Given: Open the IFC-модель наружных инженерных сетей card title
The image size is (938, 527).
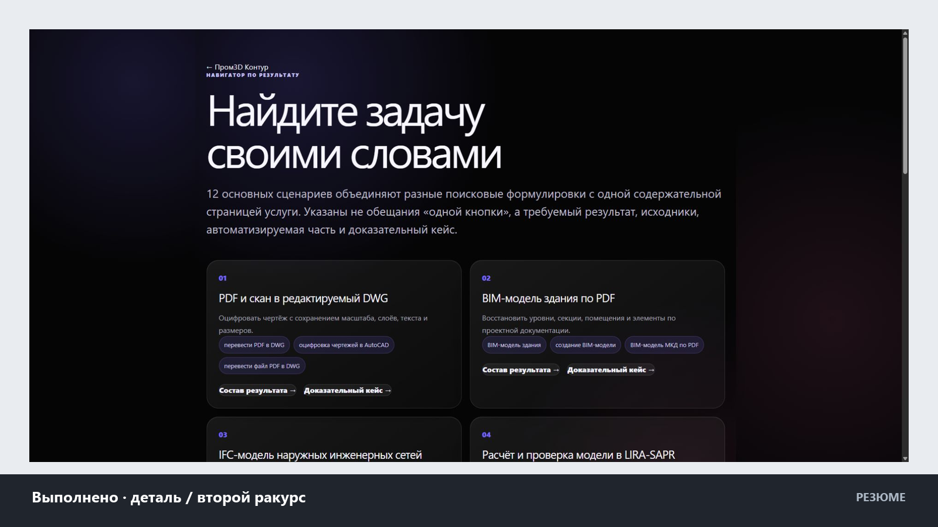Looking at the screenshot, I should click(x=320, y=455).
